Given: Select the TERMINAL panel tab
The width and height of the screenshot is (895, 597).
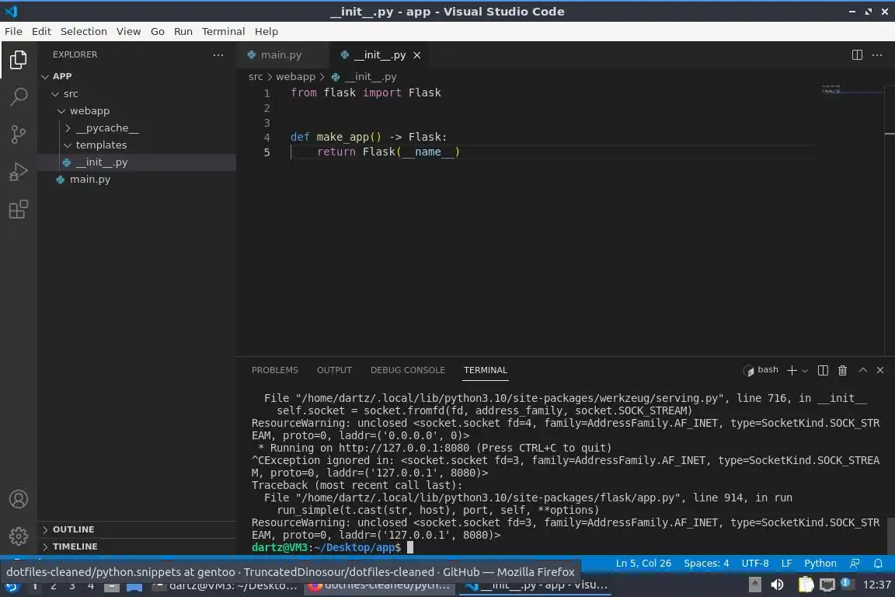Looking at the screenshot, I should pyautogui.click(x=485, y=370).
